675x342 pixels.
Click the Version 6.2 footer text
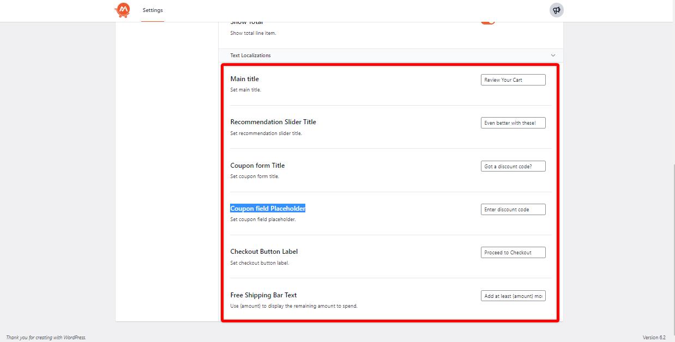tap(654, 338)
